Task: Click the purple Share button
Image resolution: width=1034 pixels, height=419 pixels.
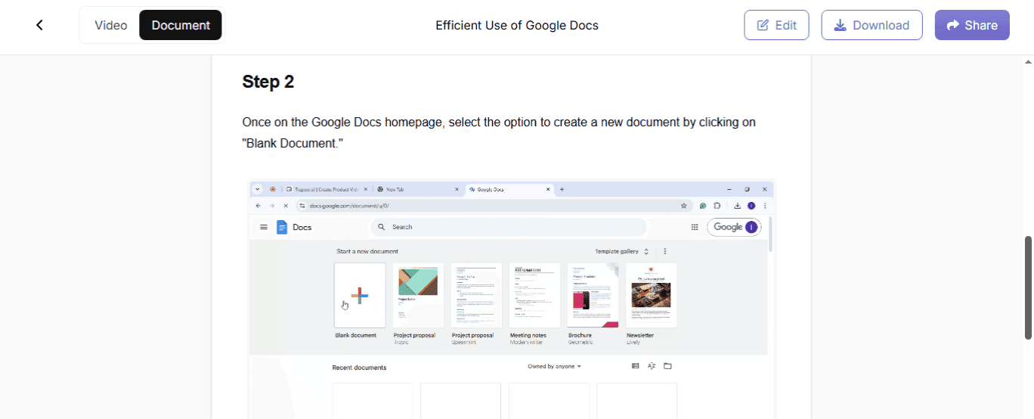Action: [x=972, y=25]
